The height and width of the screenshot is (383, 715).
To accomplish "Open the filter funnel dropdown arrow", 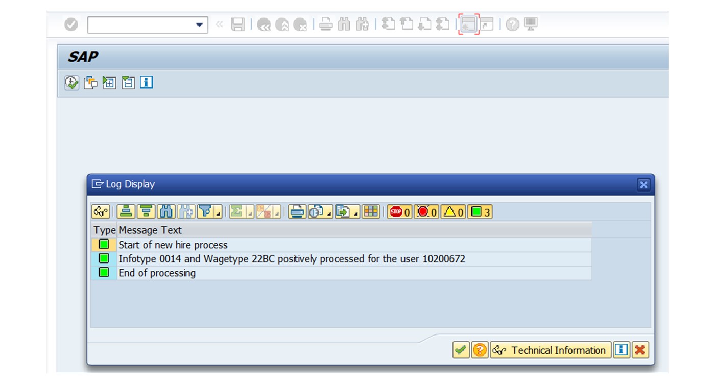I will click(218, 212).
